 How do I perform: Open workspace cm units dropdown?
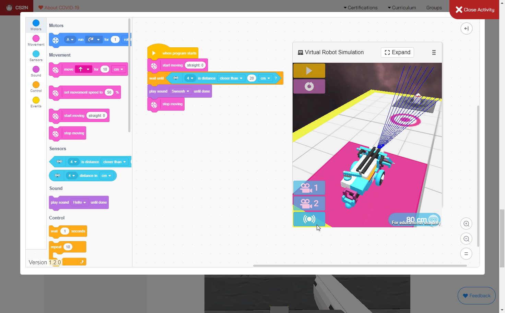[265, 78]
